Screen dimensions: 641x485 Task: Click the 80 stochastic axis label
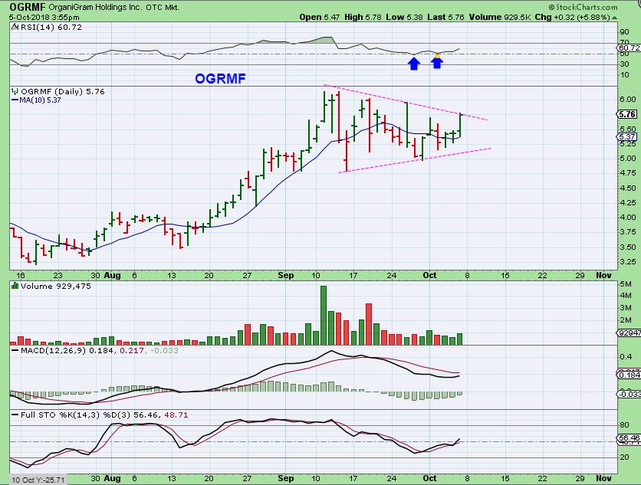click(624, 425)
